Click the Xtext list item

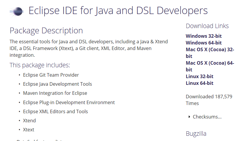[x=29, y=130]
